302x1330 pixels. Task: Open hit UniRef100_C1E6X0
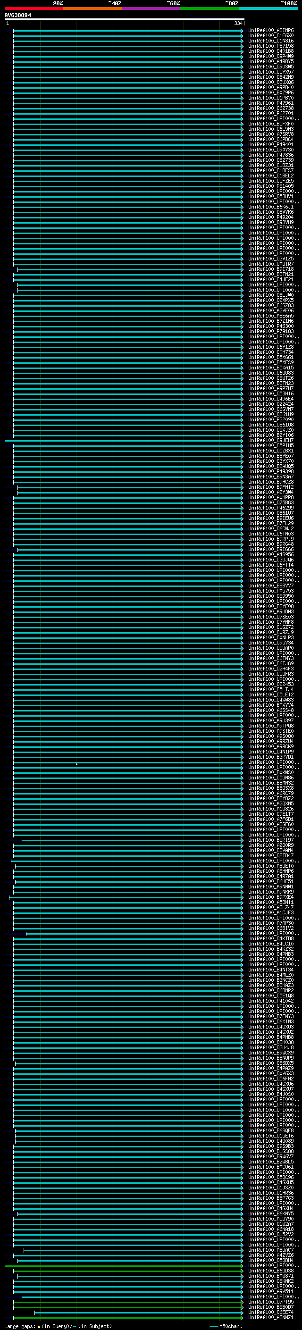pos(270,36)
